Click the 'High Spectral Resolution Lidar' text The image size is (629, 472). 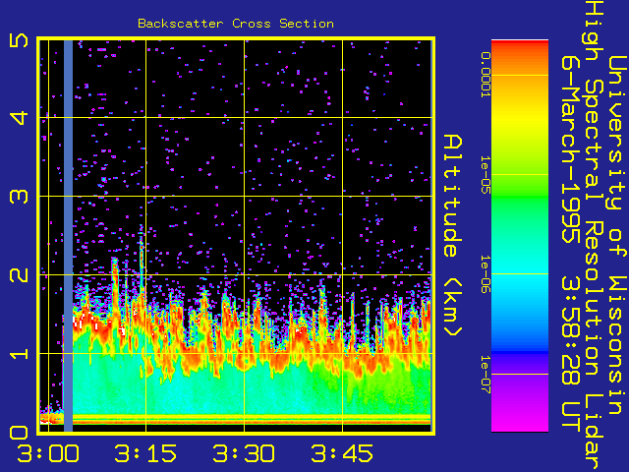click(593, 236)
